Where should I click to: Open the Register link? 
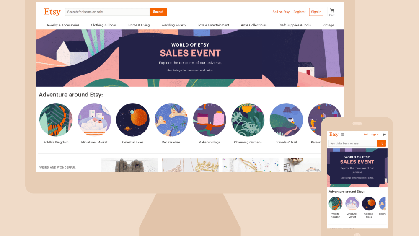pyautogui.click(x=299, y=12)
